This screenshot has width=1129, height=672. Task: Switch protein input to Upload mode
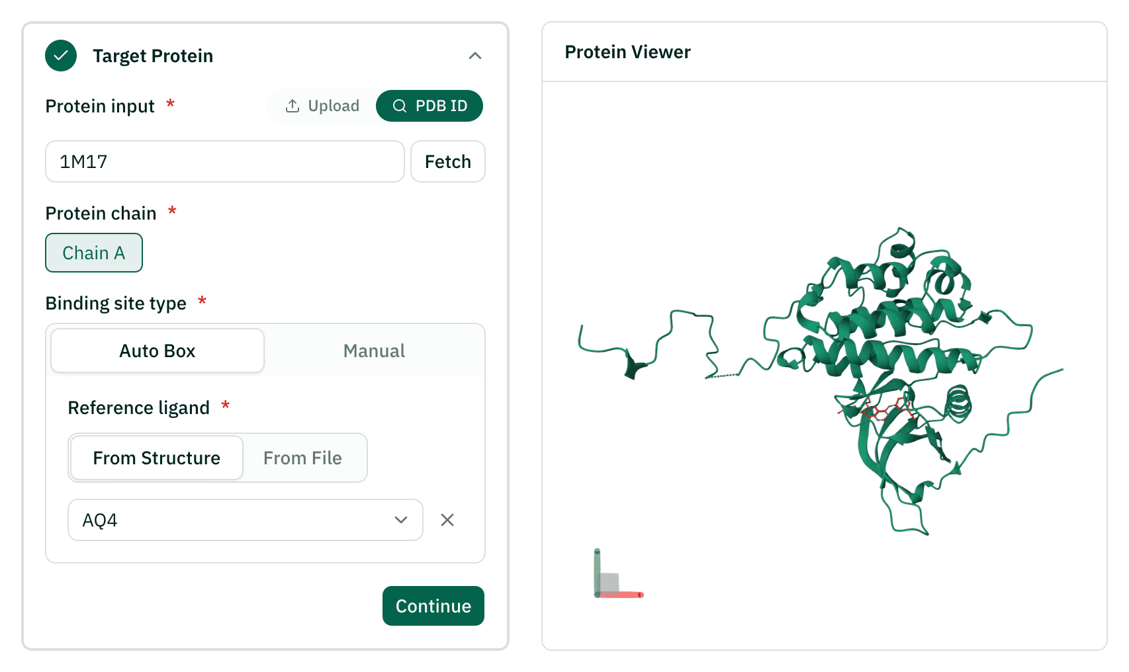click(x=322, y=106)
